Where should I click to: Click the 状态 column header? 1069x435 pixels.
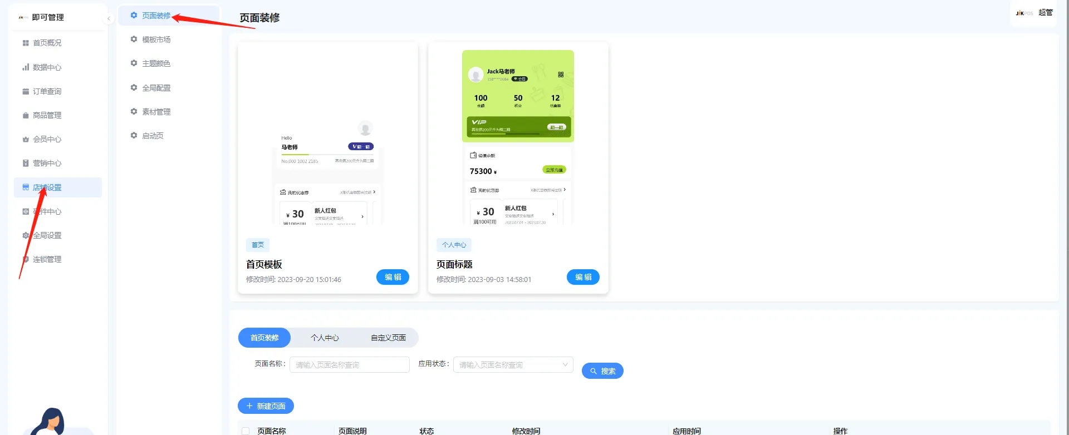pos(426,431)
